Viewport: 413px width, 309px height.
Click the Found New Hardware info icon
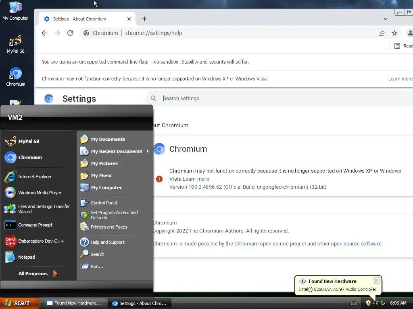pos(302,281)
